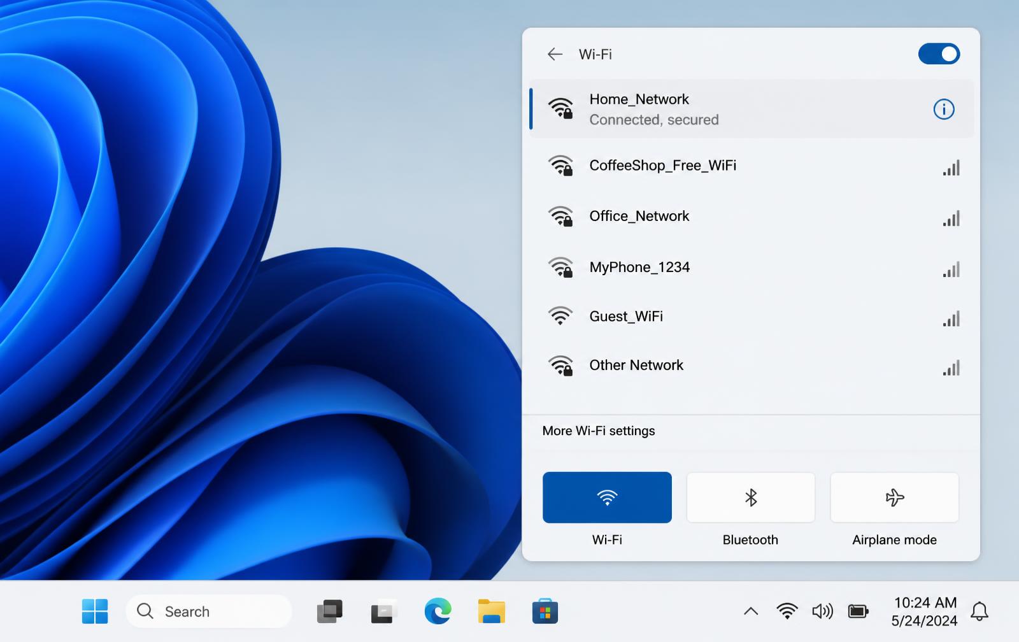This screenshot has height=642, width=1019.
Task: Open More Wi-Fi settings
Action: tap(599, 431)
